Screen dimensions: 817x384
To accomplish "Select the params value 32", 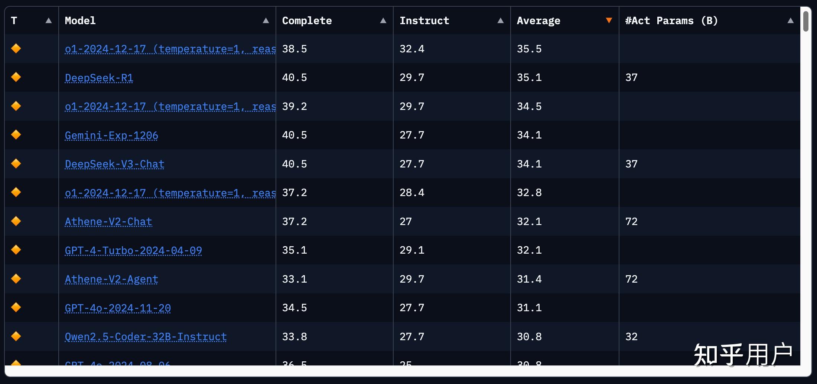I will [x=631, y=337].
